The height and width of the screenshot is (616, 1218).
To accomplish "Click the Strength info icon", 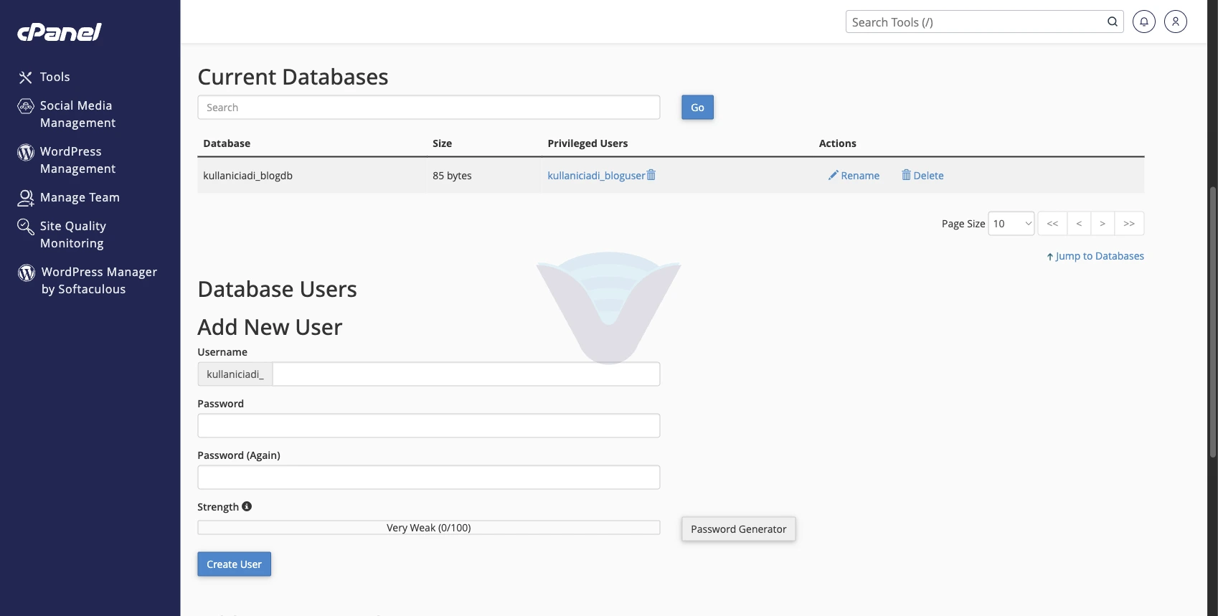I will pyautogui.click(x=247, y=506).
